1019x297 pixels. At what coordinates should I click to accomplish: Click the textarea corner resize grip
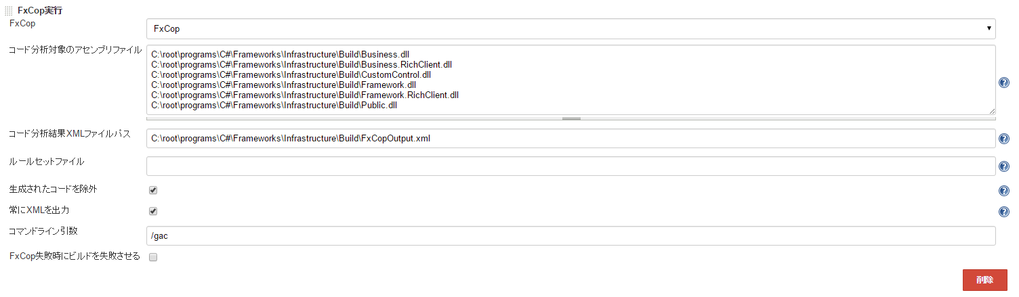(x=991, y=111)
